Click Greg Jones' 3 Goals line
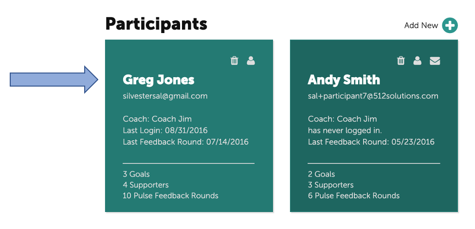Viewport: 475px width, 229px height. tap(136, 174)
